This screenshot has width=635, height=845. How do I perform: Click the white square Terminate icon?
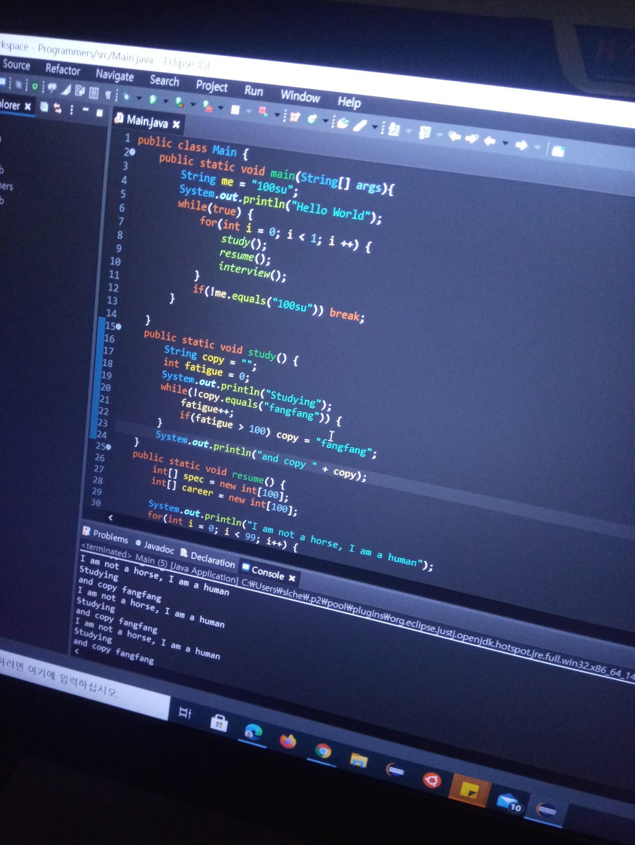click(x=235, y=110)
